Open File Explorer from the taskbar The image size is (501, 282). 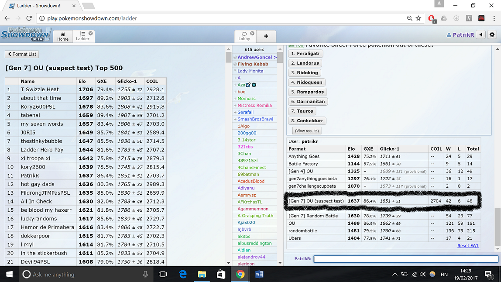click(202, 274)
